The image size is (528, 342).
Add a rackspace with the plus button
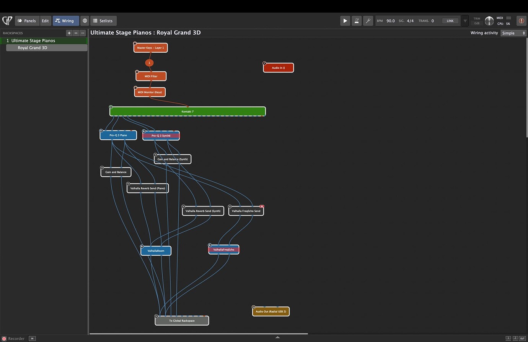(x=69, y=33)
